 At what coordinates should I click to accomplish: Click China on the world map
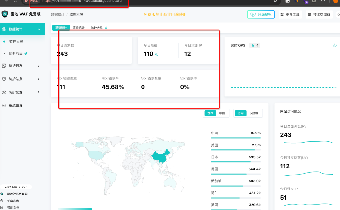[x=161, y=156]
